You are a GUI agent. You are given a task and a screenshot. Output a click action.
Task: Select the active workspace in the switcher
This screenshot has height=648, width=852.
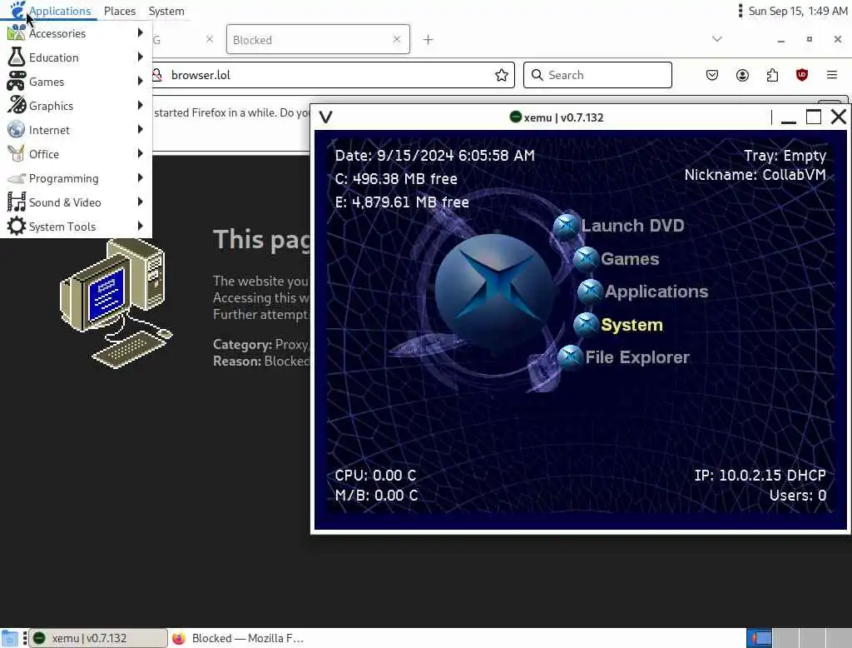(x=759, y=638)
